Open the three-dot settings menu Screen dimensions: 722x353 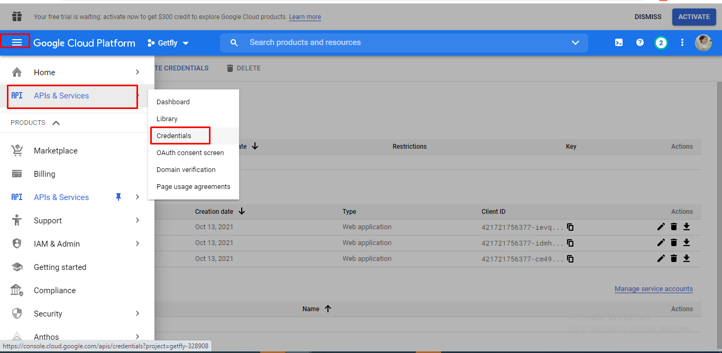point(682,43)
